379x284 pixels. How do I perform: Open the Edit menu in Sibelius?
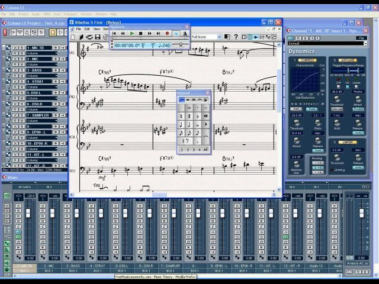[86, 28]
